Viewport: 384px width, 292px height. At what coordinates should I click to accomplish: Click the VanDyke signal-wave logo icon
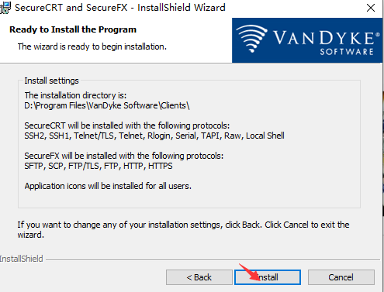click(251, 39)
